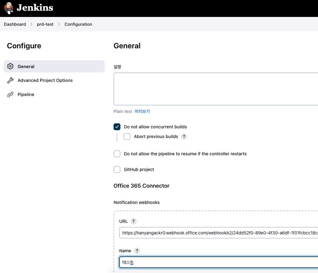Uncheck Do not allow concurrent builds
The height and width of the screenshot is (273, 318).
click(117, 127)
